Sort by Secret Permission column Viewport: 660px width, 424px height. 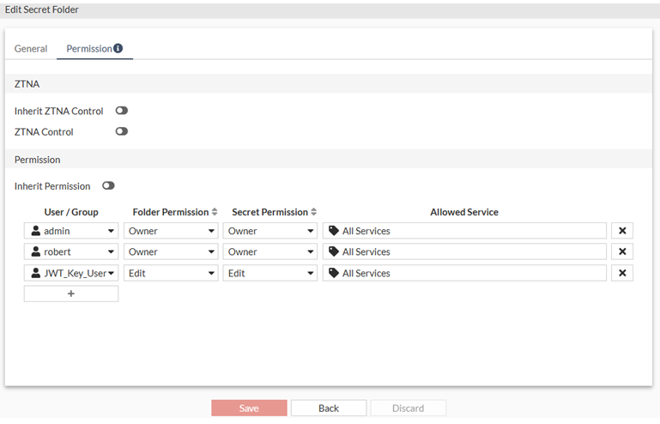click(x=314, y=212)
